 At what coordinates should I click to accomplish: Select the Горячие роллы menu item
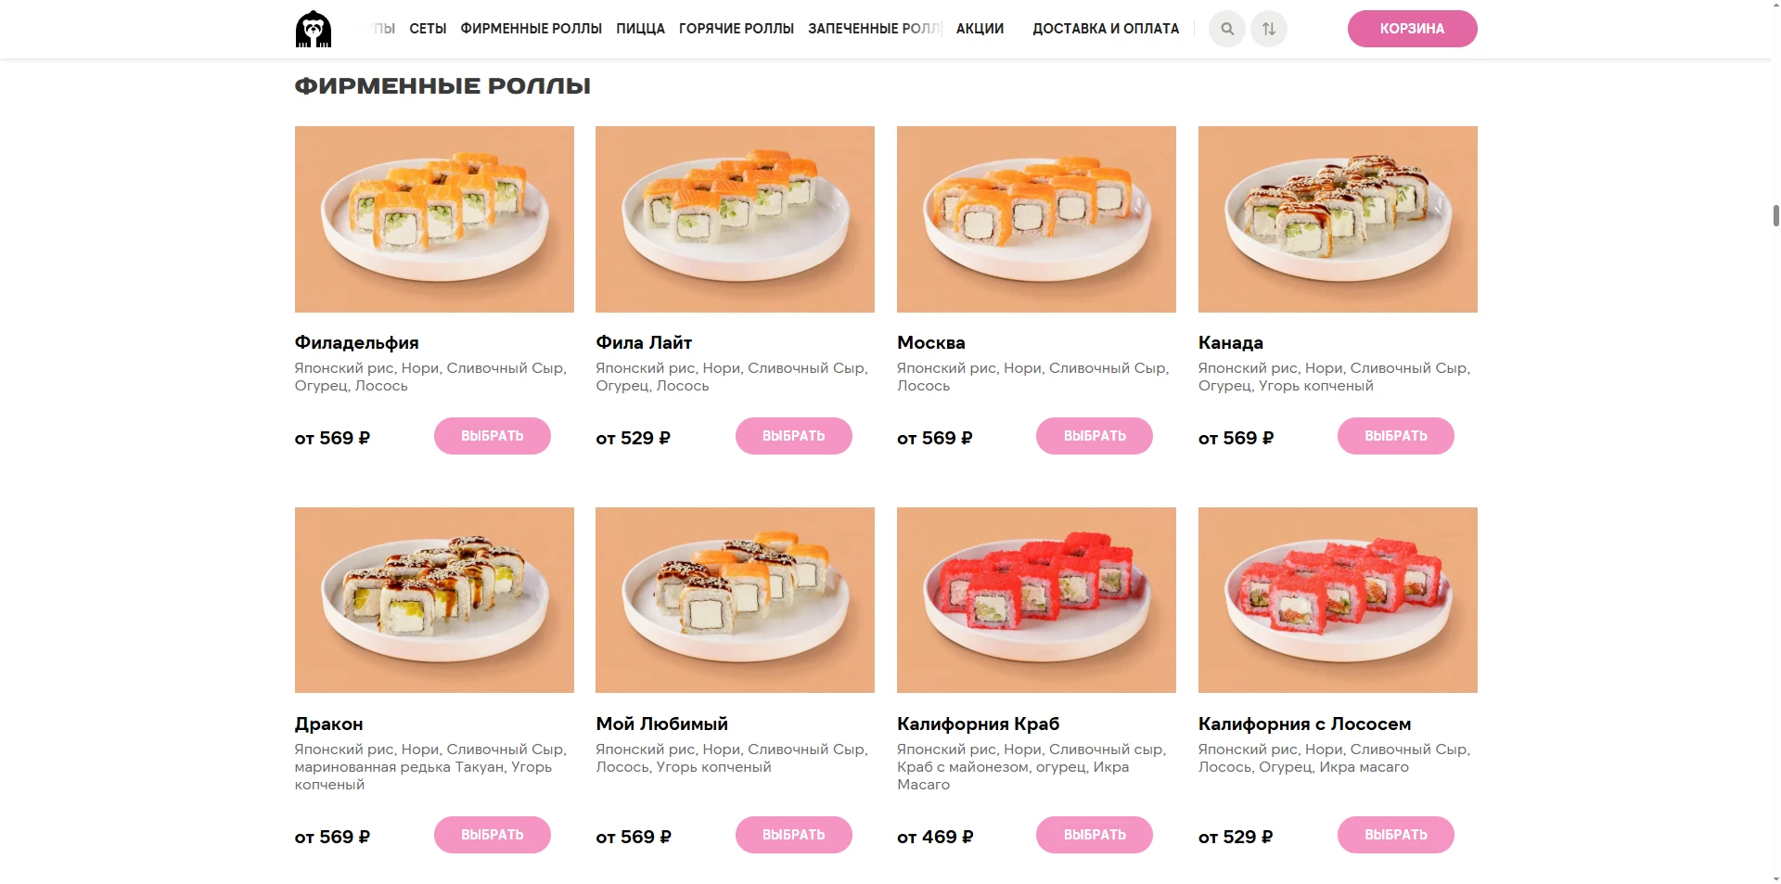tap(736, 29)
